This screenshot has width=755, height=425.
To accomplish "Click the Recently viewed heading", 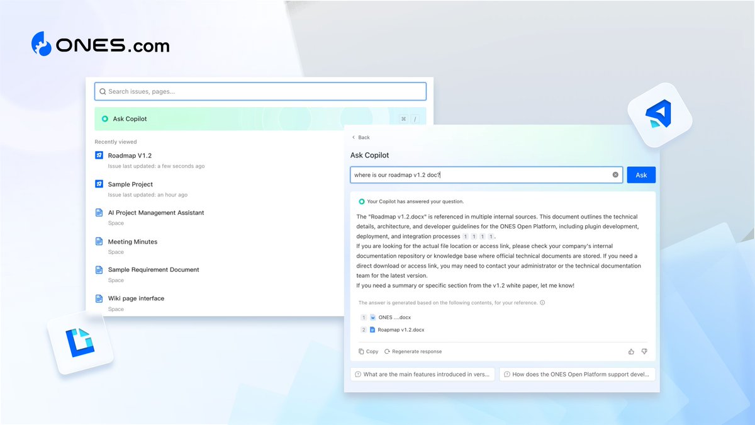I will (116, 142).
